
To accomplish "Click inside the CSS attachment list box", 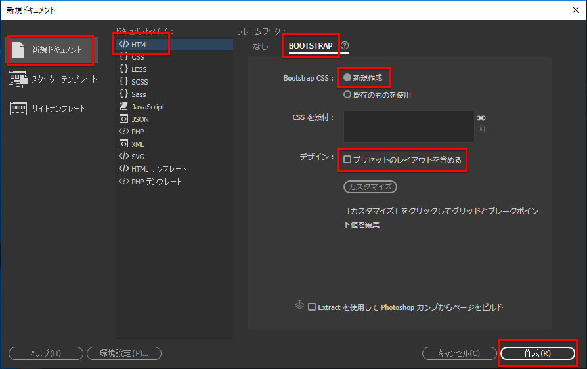I will coord(408,126).
